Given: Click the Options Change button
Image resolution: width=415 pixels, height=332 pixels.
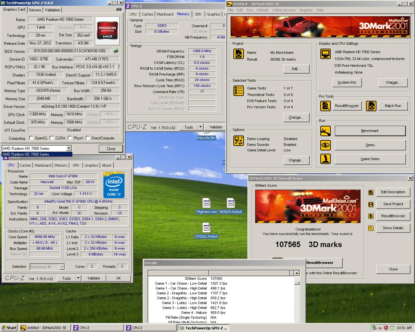Looking at the screenshot, I should [x=296, y=160].
